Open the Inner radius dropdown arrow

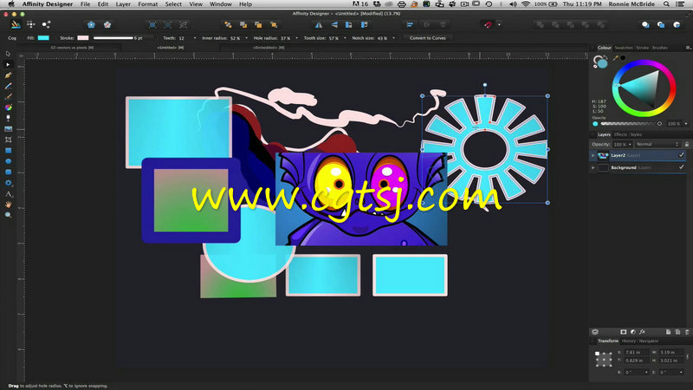click(246, 38)
